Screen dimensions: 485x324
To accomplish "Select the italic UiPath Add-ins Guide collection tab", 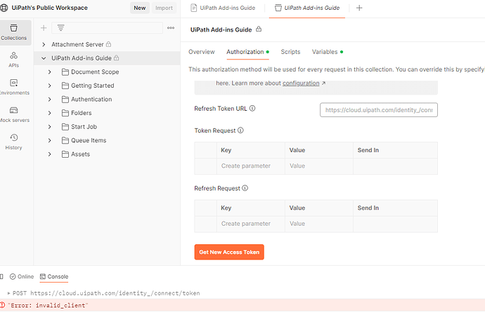I will tap(307, 8).
